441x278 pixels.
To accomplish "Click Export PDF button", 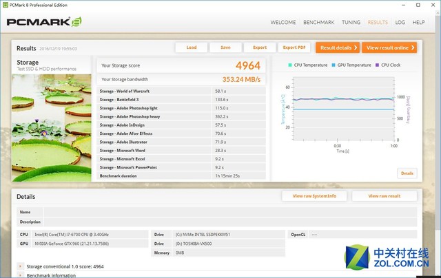I will click(x=294, y=47).
